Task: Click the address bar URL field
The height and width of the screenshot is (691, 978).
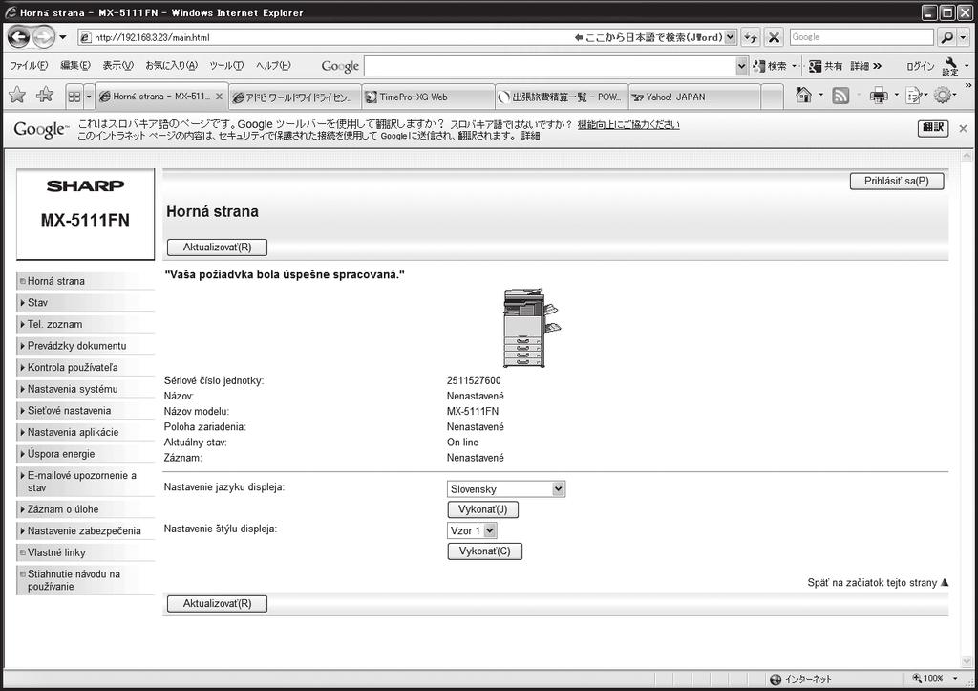Action: pyautogui.click(x=325, y=37)
